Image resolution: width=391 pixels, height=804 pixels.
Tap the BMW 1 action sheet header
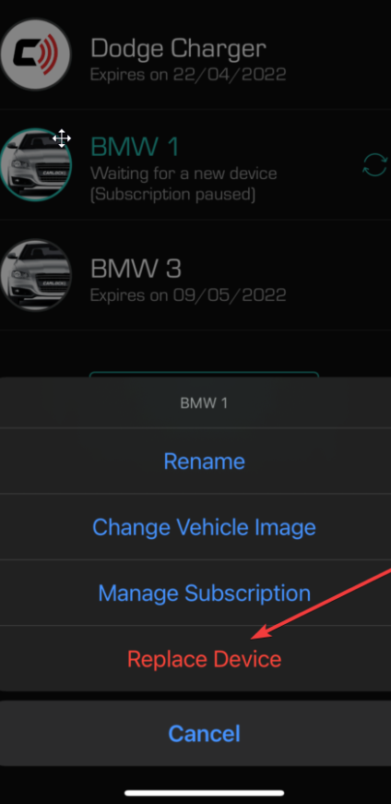[205, 403]
